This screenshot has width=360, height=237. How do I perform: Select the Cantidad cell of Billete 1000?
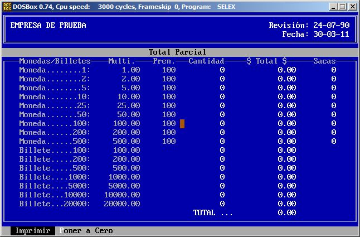pos(222,177)
